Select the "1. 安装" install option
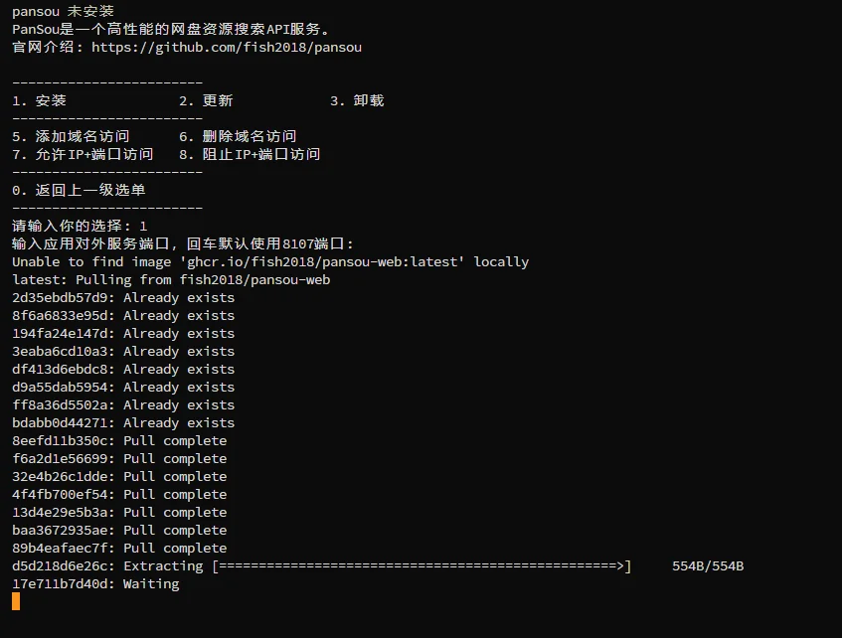 point(40,100)
